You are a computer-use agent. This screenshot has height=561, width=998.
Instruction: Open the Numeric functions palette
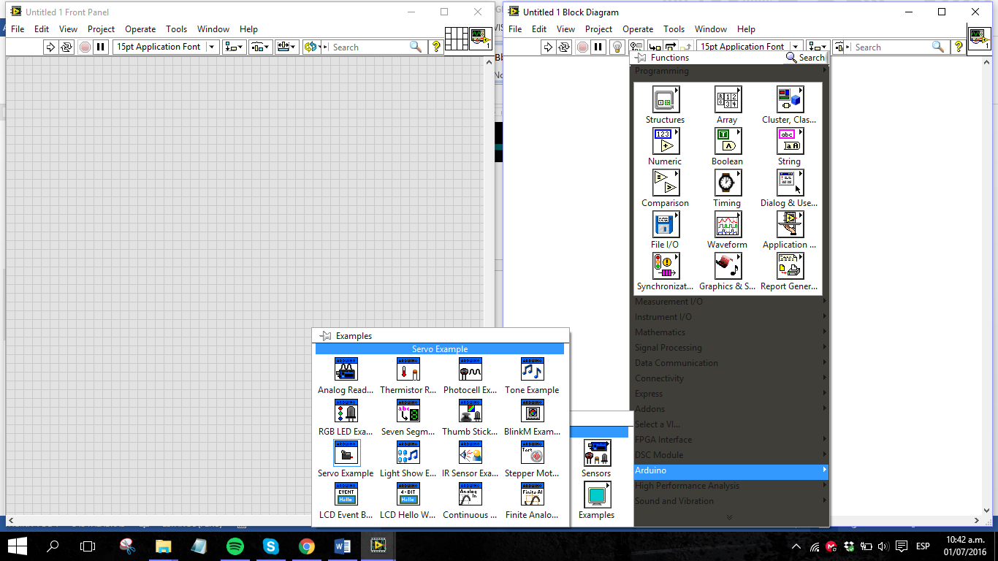point(666,141)
